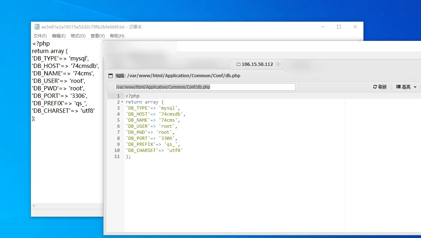Minimize the Notepad window
421x238 pixels.
(x=323, y=27)
